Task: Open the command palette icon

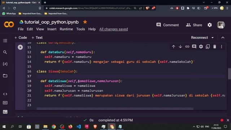Action: point(5,103)
